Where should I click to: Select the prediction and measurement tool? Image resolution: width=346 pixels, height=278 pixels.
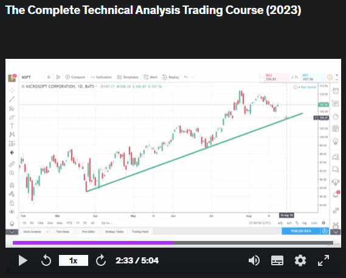(x=12, y=144)
